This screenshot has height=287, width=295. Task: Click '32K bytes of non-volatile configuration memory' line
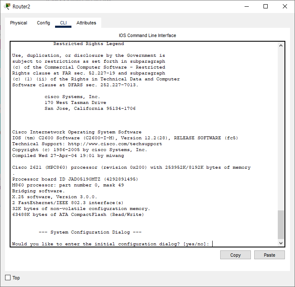click(81, 209)
